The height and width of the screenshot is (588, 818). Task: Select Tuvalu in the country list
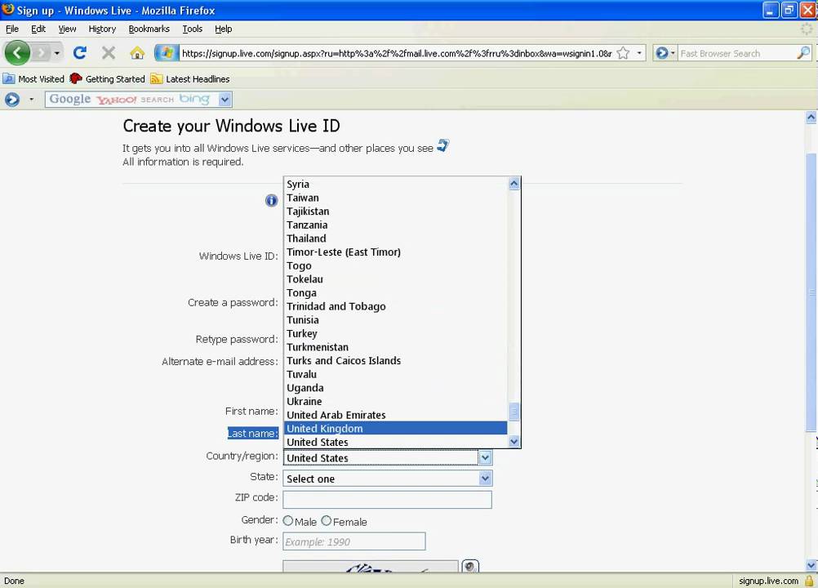tap(395, 374)
